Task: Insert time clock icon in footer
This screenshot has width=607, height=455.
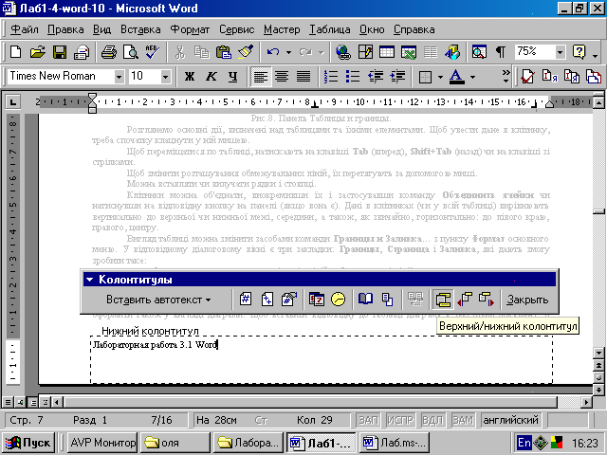Action: pos(337,300)
